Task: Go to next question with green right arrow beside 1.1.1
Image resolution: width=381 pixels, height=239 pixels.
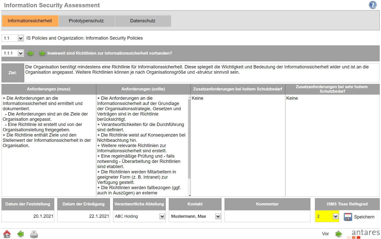Action: click(42, 53)
